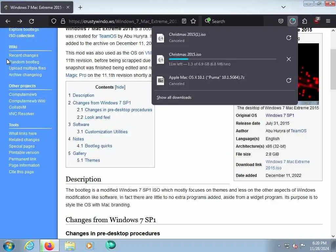Open Permanent link
The height and width of the screenshot is (252, 336).
23,159
